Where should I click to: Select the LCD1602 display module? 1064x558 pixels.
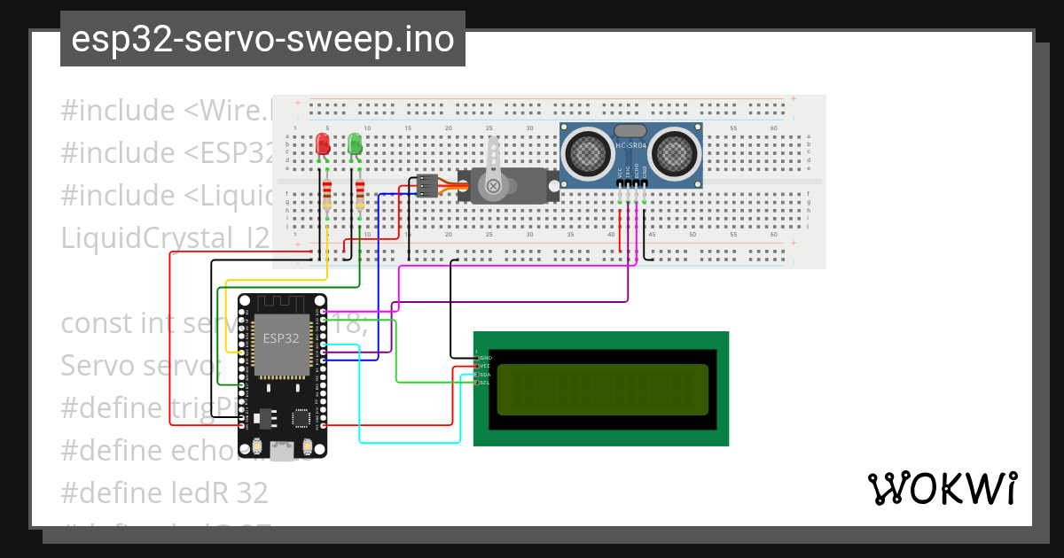point(603,390)
